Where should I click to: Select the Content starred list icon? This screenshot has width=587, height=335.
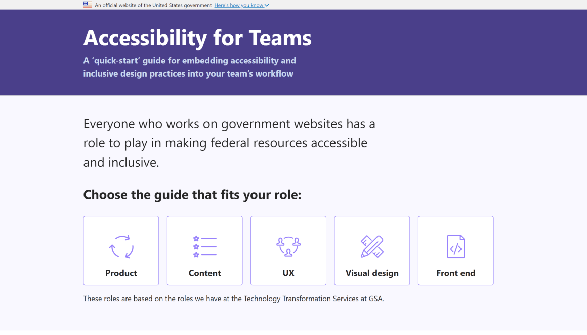coord(205,247)
